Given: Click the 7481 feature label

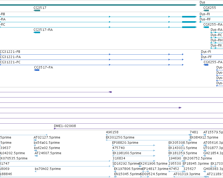Looking at the screenshot, I should (194, 132).
